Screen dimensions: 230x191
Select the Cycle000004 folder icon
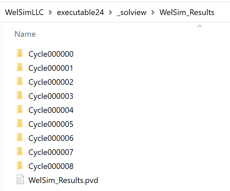[x=20, y=110]
